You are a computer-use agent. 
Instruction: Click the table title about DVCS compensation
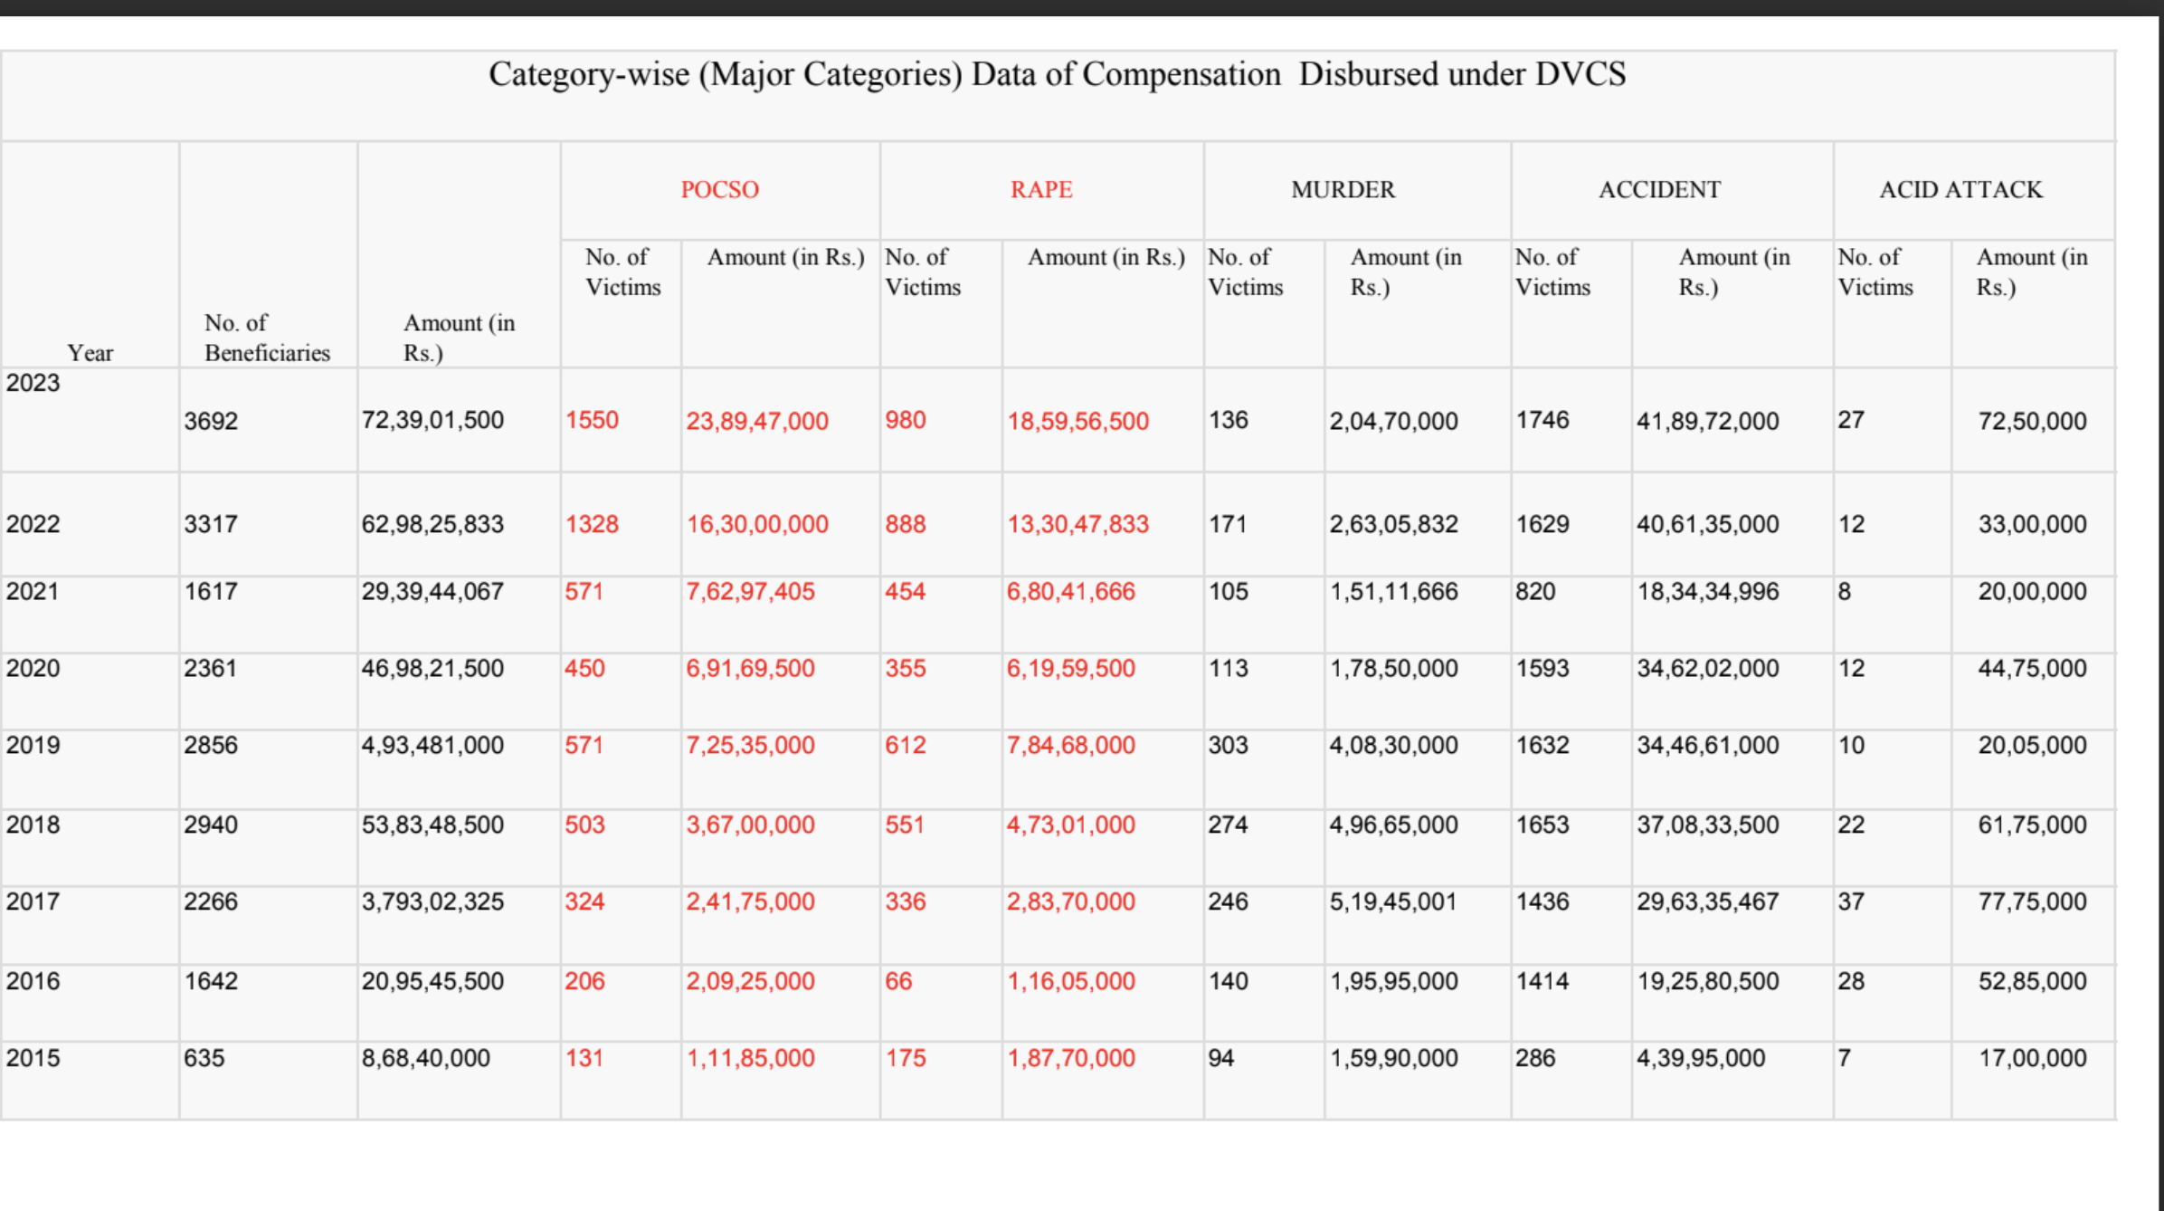1057,74
